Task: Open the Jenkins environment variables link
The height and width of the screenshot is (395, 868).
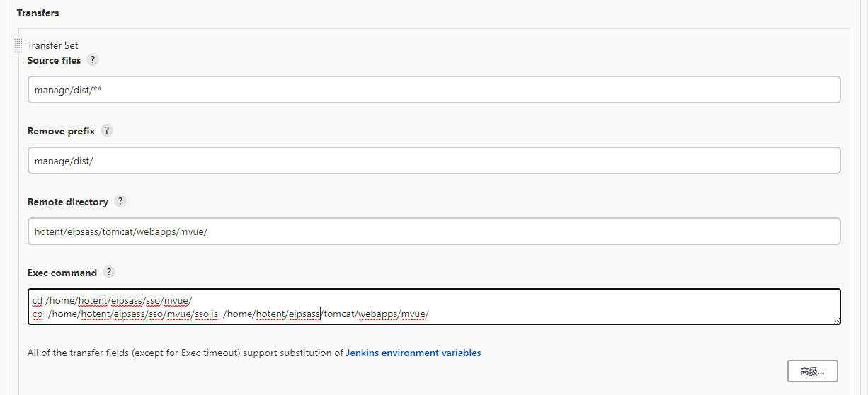Action: pos(413,353)
